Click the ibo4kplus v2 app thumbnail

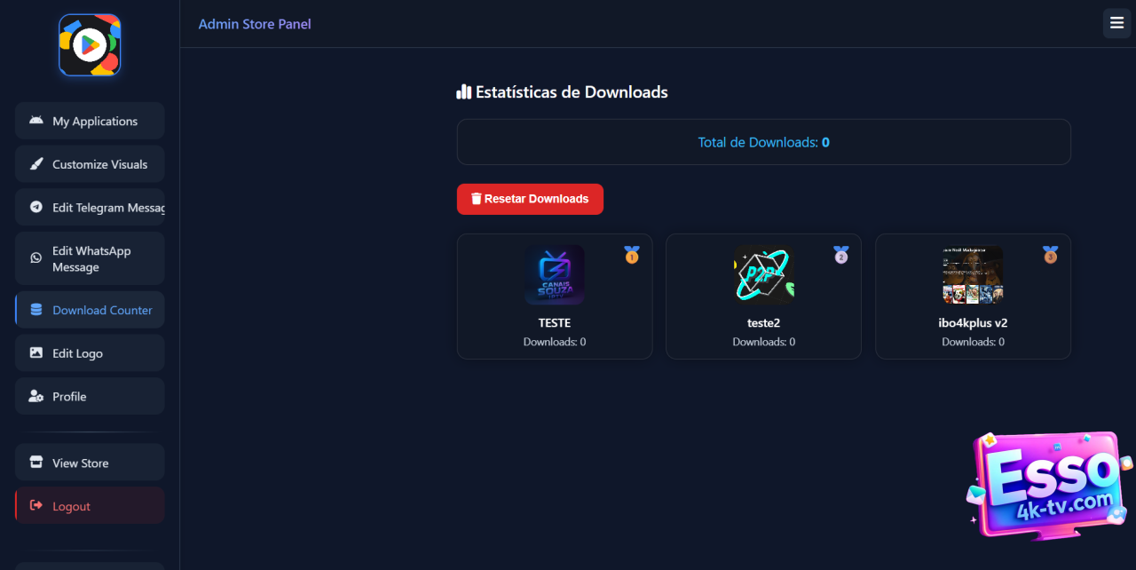pos(973,275)
